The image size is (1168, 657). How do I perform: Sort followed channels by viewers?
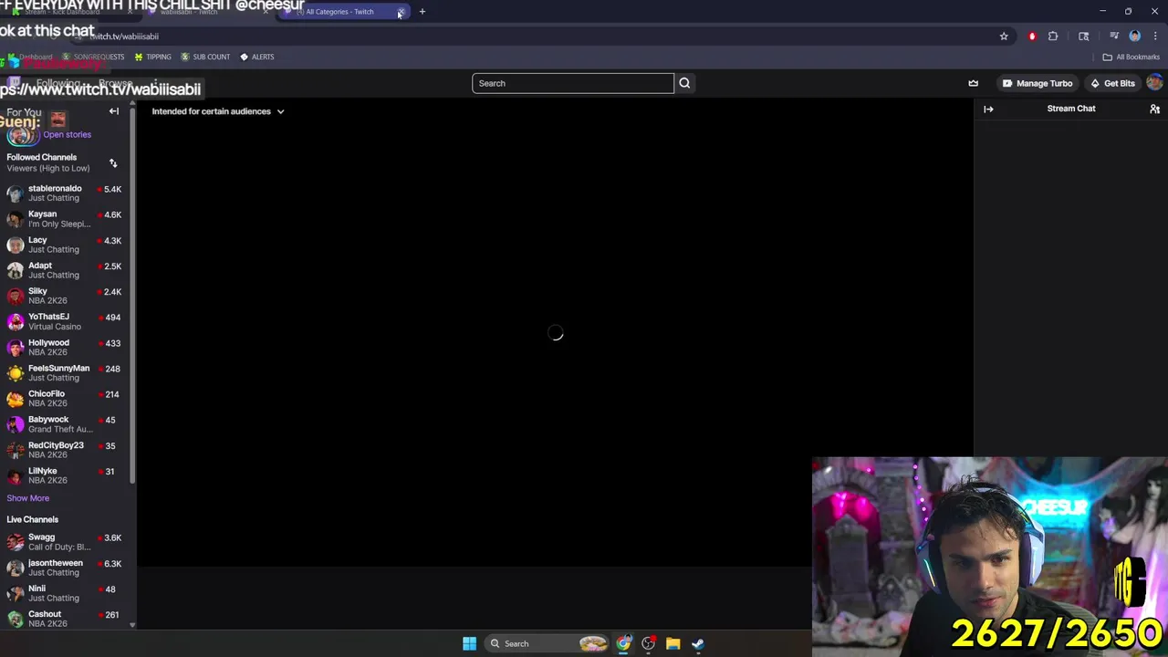(x=113, y=163)
